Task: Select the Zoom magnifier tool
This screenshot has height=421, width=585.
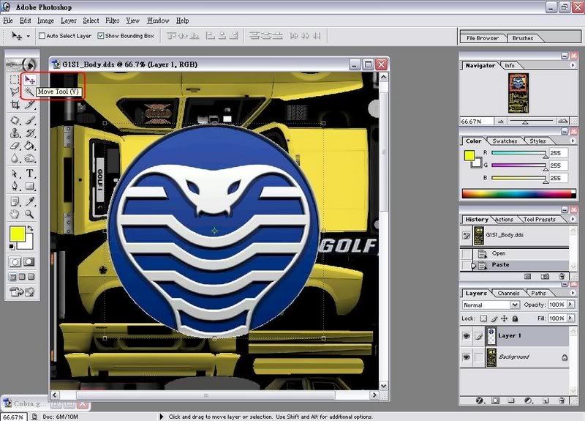Action: 30,214
